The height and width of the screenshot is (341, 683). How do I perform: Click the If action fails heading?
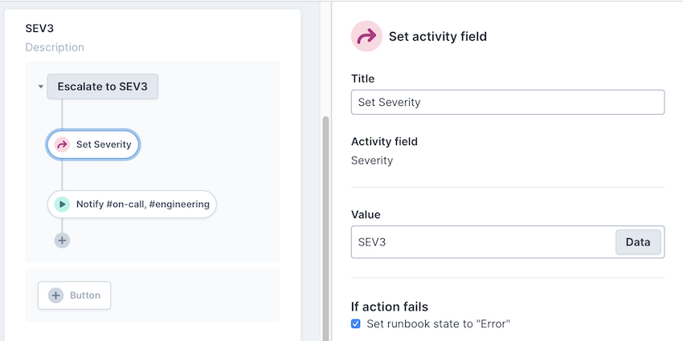[x=390, y=306]
